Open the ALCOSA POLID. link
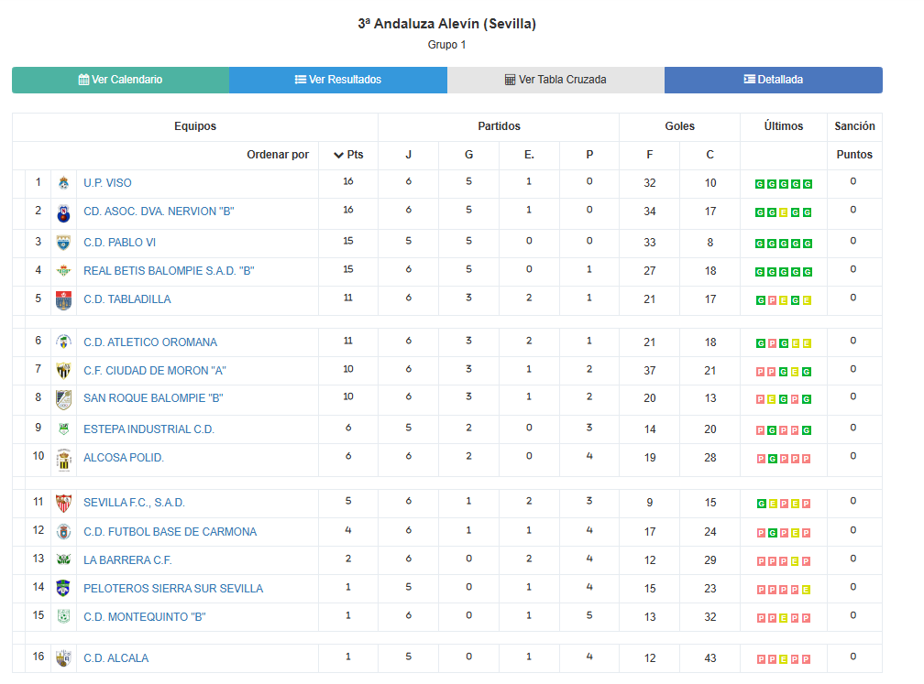 coord(124,458)
